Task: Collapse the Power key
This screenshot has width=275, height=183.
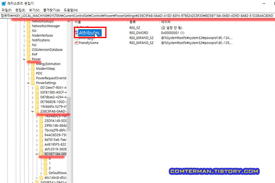Action: tap(24, 59)
